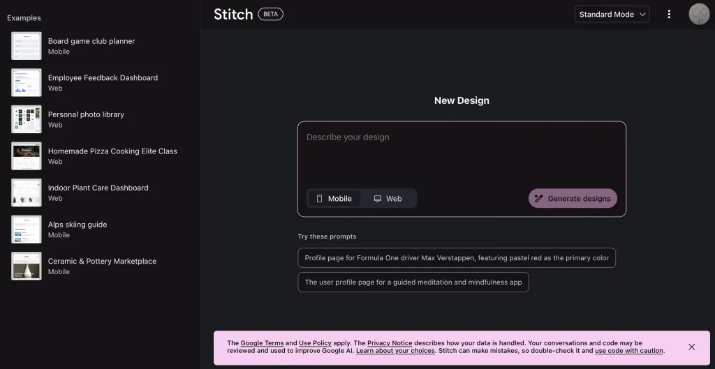Open the Homemade Pizza Cooking Elite Class thumbnail

(27, 156)
